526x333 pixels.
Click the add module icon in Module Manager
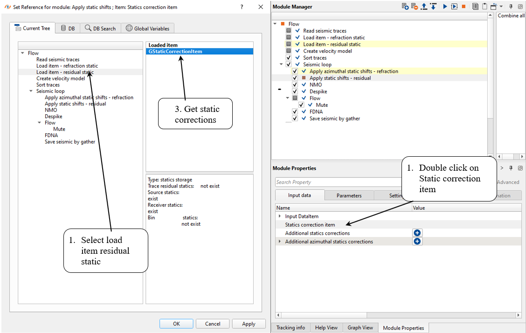pos(405,7)
